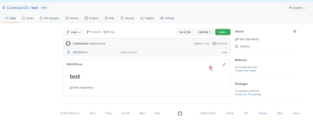Click the Unwatch button

coord(297,8)
